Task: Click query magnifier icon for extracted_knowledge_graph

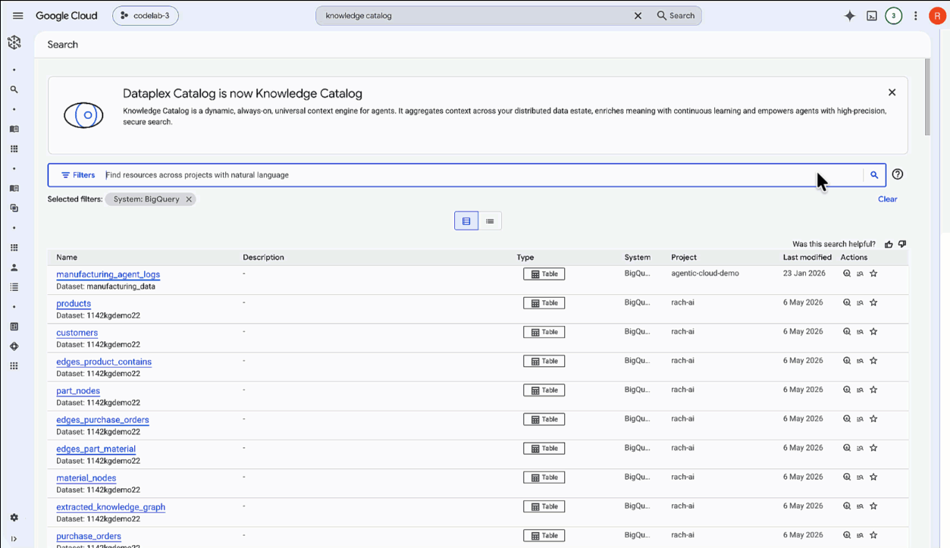Action: [x=847, y=506]
